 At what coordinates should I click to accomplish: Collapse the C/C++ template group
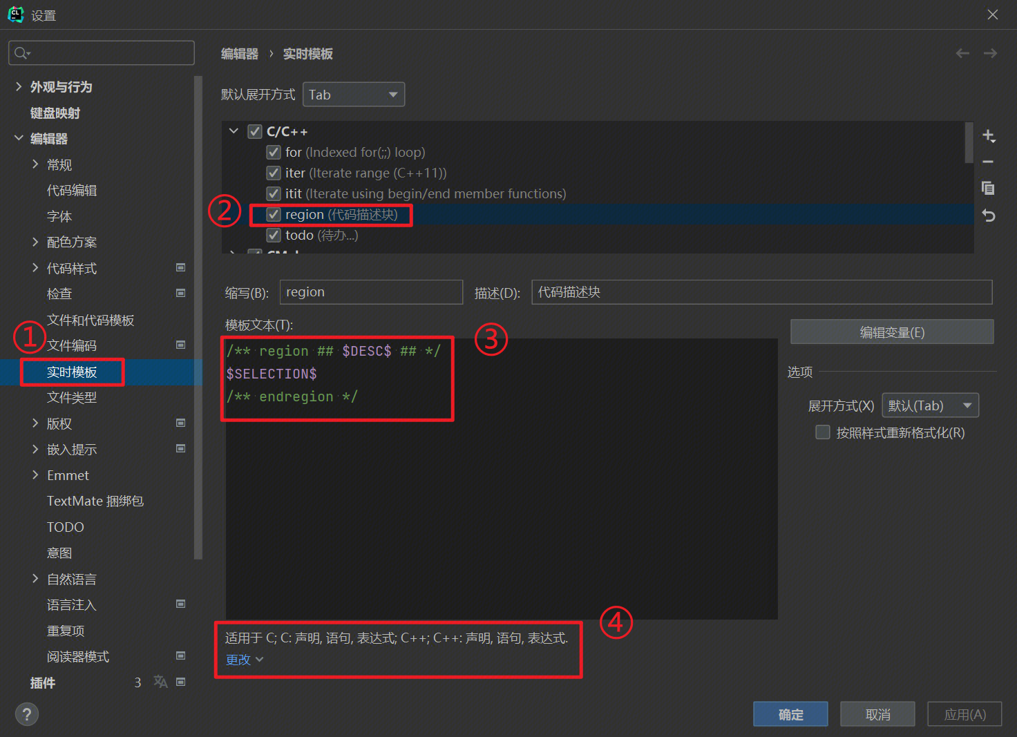pyautogui.click(x=234, y=131)
